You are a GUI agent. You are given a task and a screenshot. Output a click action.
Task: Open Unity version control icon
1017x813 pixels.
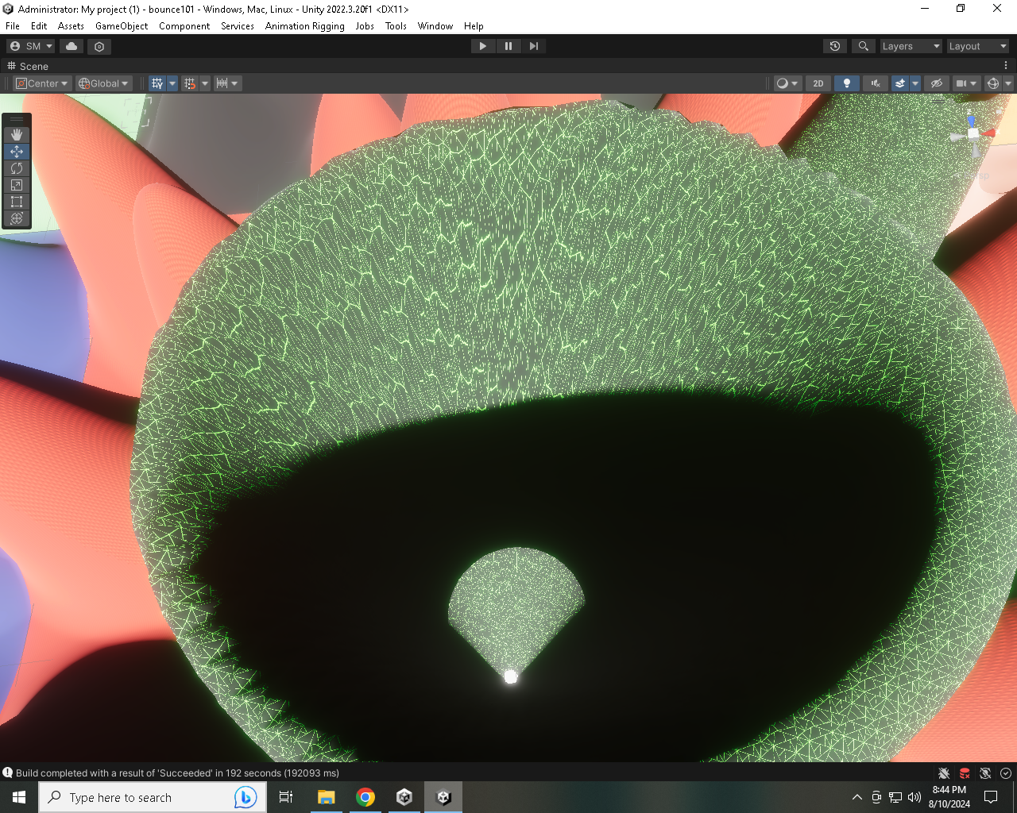(x=99, y=46)
